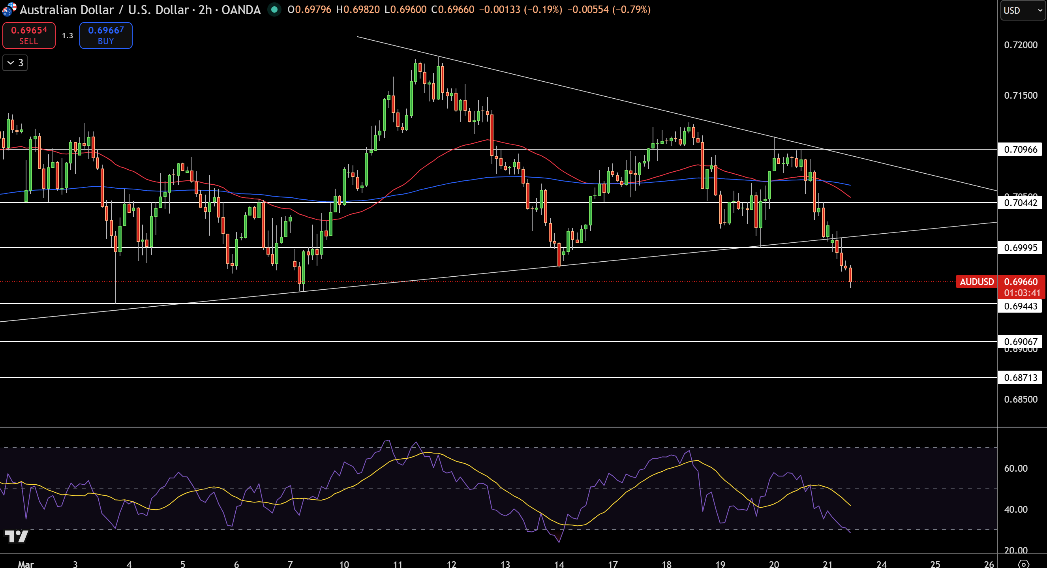Click the AUD/USD flag icon
Screen dimensions: 1047x568
coord(9,9)
